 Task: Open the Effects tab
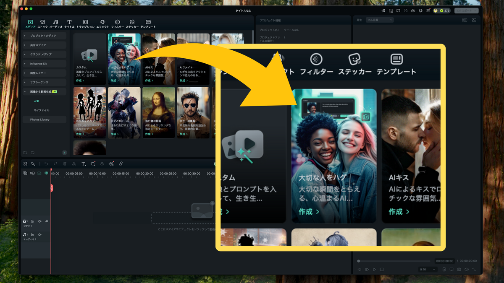click(102, 23)
